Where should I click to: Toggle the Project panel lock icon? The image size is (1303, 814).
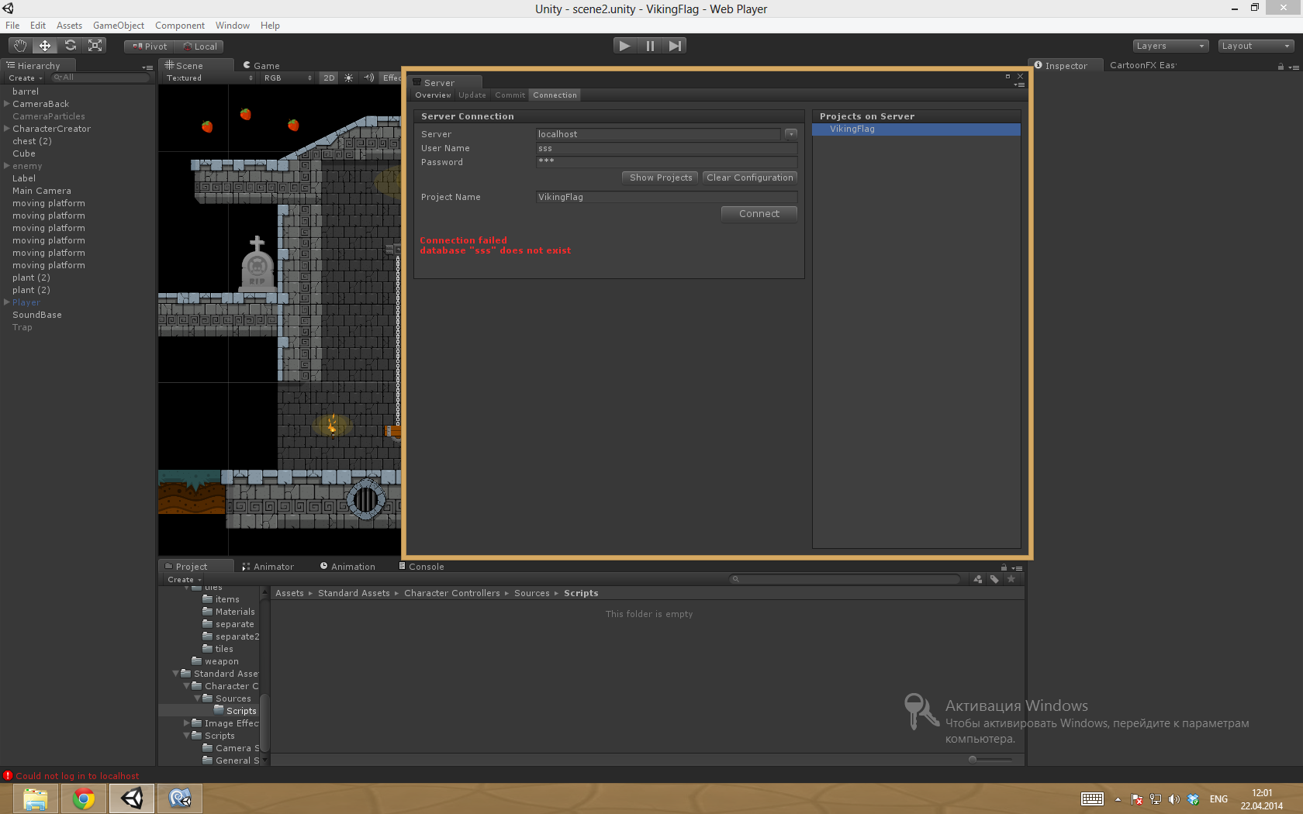[x=1004, y=567]
